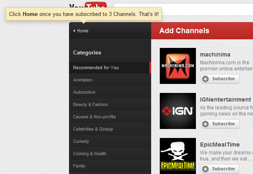The image size is (253, 174).
Task: Open the Animation category
Action: pos(110,80)
